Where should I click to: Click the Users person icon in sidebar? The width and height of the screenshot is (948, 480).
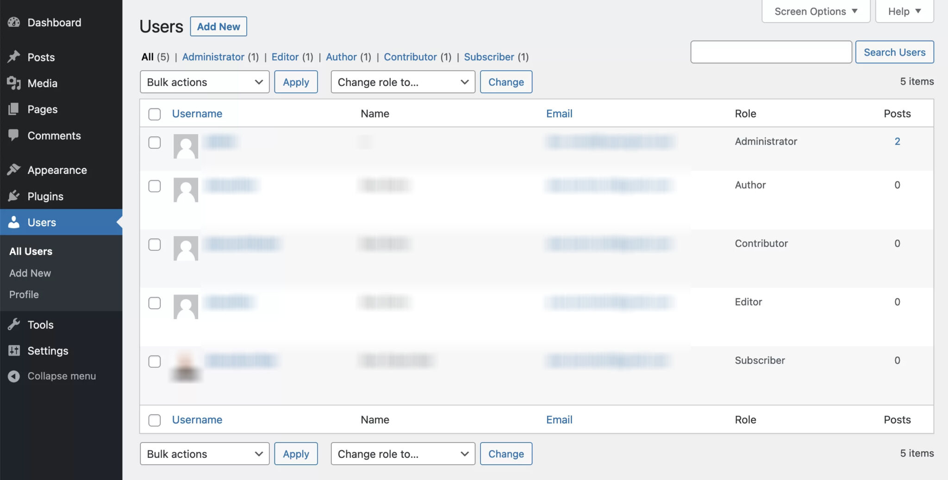click(14, 222)
